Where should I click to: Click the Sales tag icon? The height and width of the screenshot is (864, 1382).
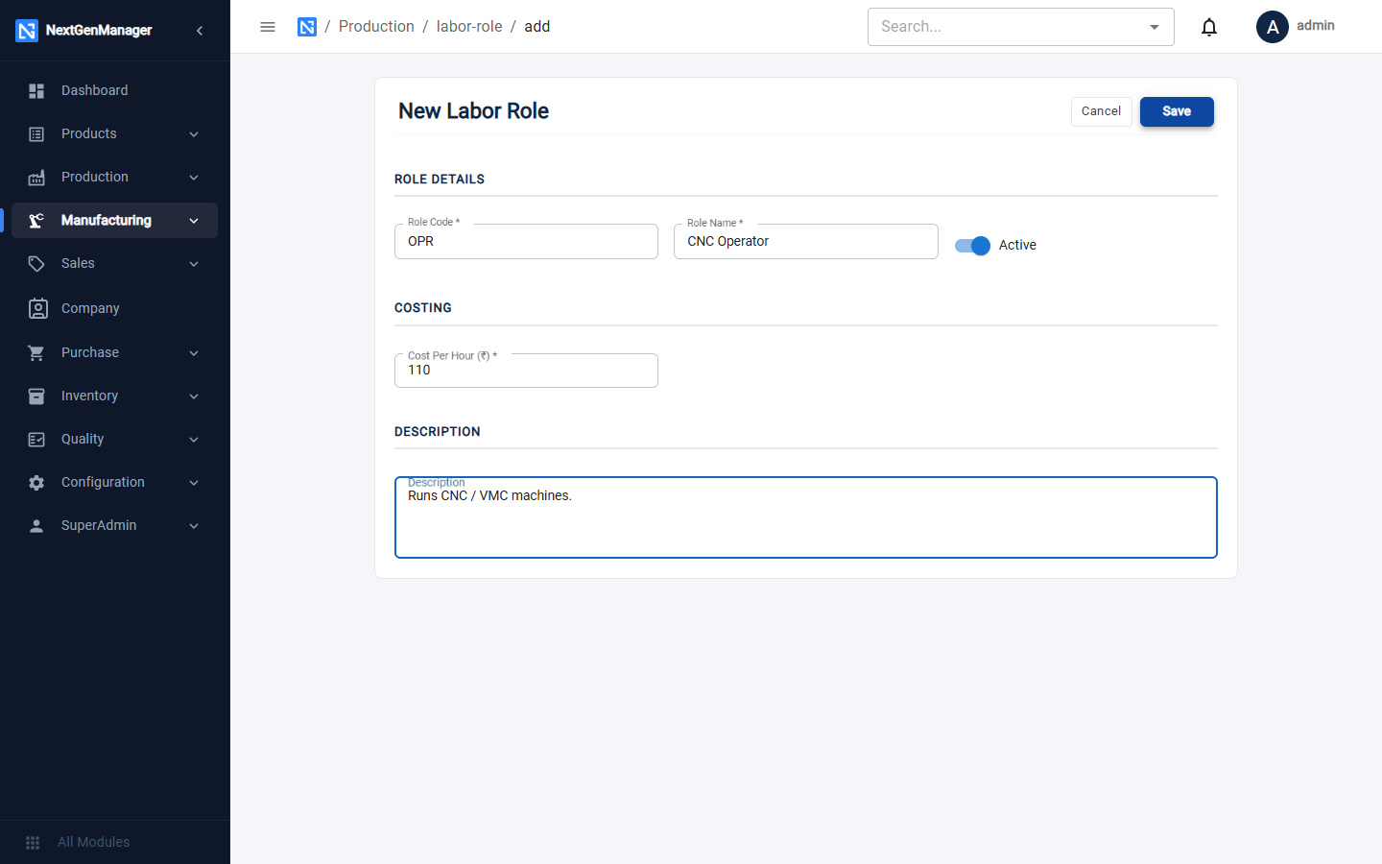(x=36, y=263)
